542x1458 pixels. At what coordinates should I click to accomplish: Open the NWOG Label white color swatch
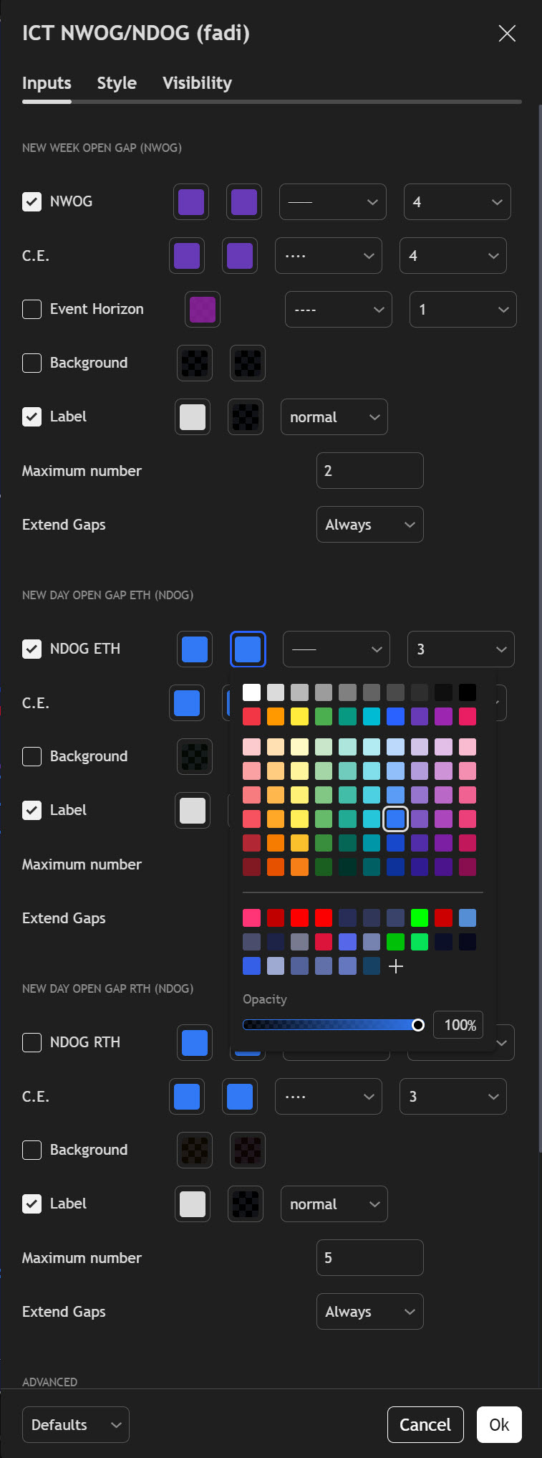[x=193, y=417]
